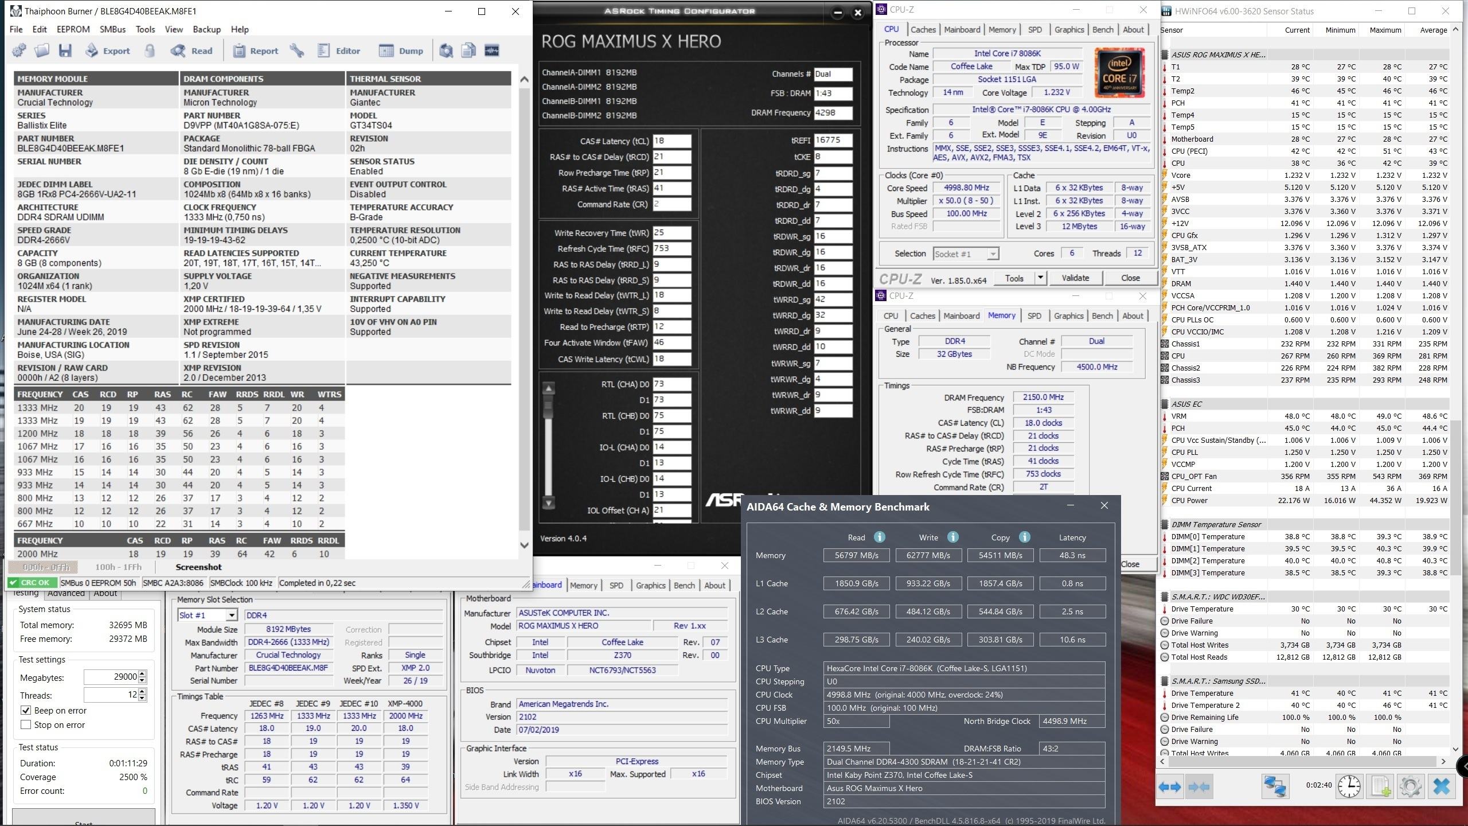The width and height of the screenshot is (1468, 826).
Task: Click the CPU-Z Validate button
Action: pyautogui.click(x=1075, y=278)
